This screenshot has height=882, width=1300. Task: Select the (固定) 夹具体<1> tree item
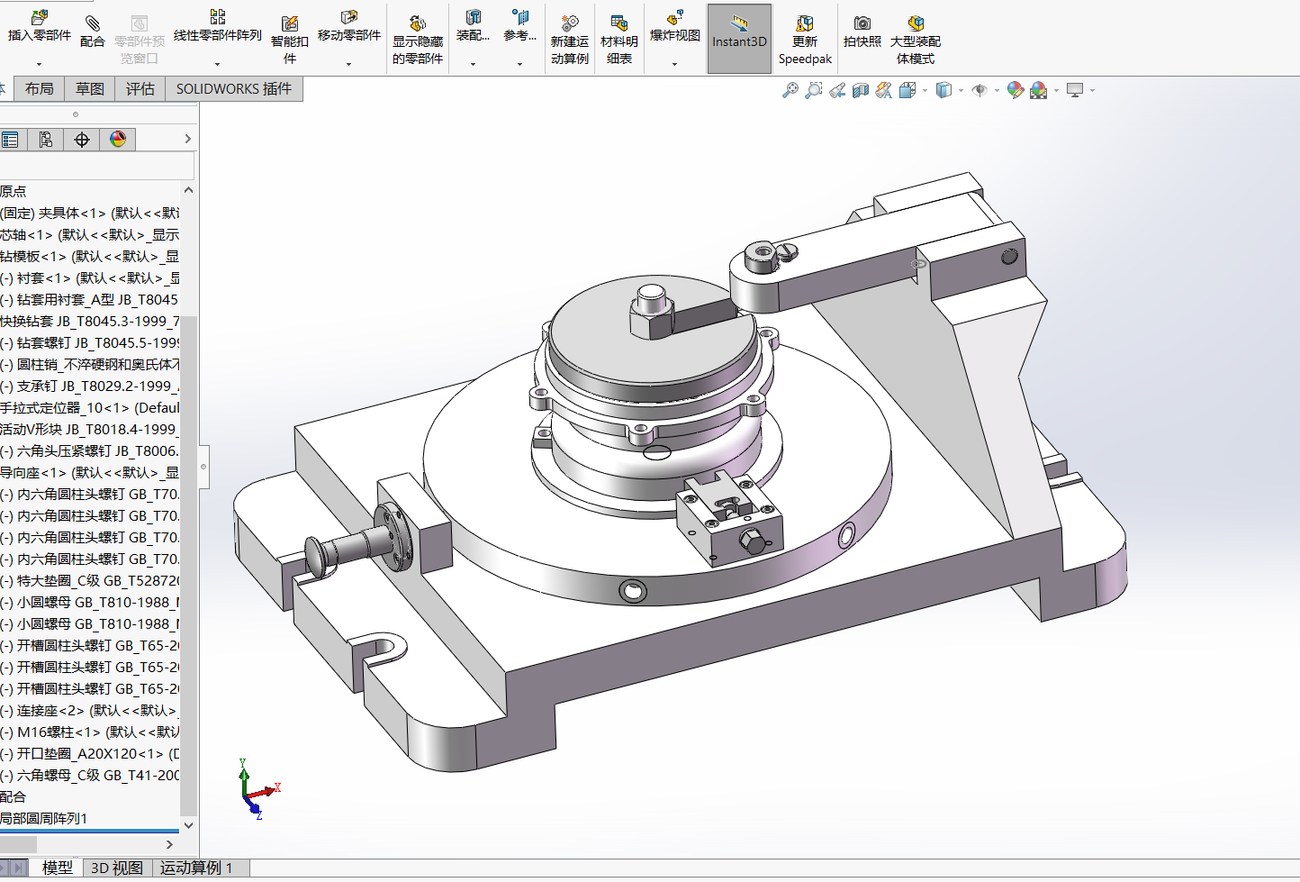90,214
